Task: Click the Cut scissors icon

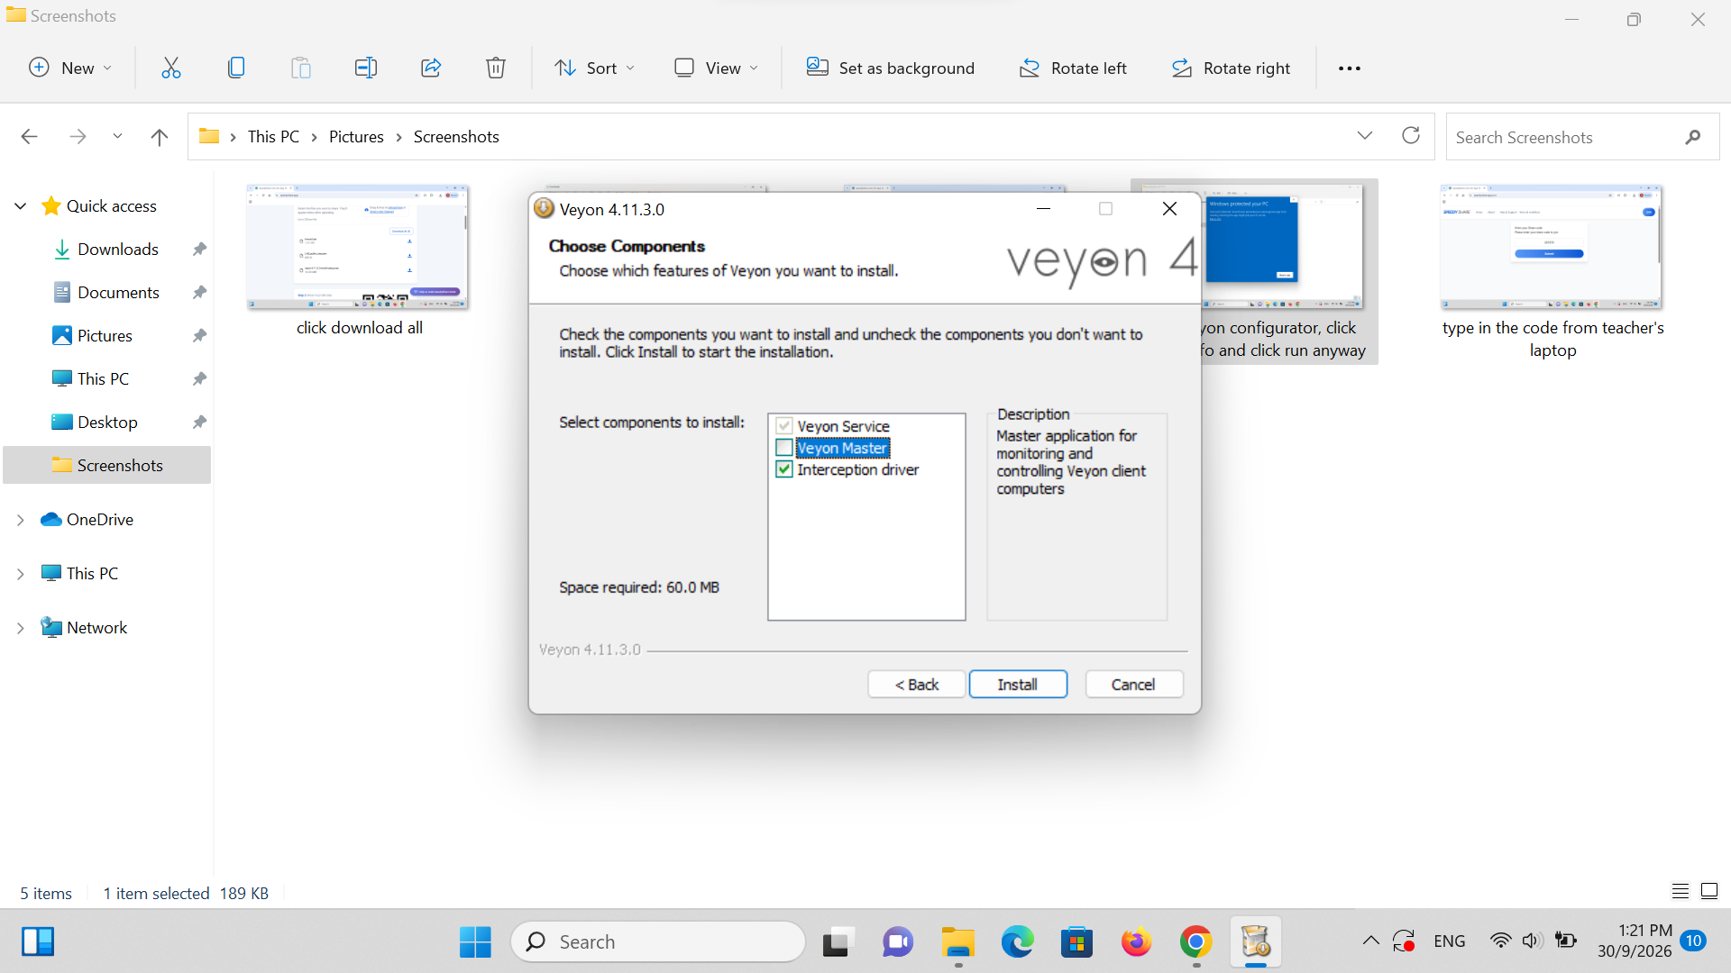Action: pos(170,68)
